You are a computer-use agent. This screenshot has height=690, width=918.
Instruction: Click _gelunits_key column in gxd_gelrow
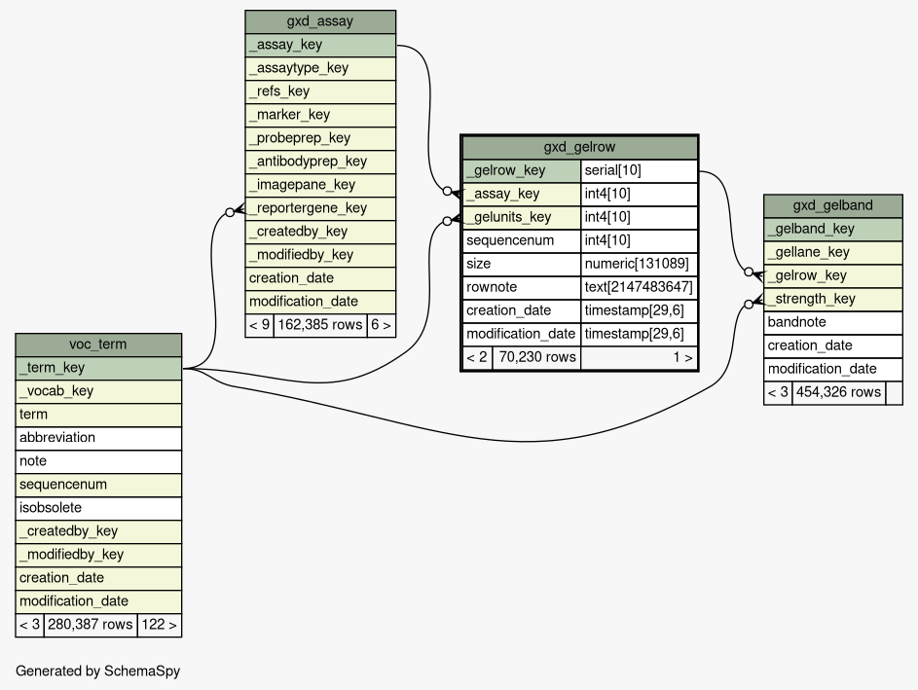click(x=521, y=217)
